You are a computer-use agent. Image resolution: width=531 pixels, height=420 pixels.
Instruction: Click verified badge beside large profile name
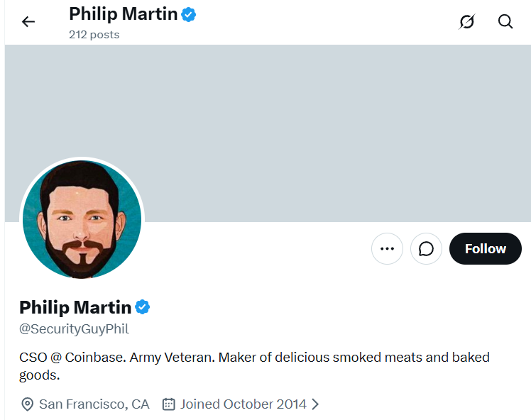click(x=143, y=307)
